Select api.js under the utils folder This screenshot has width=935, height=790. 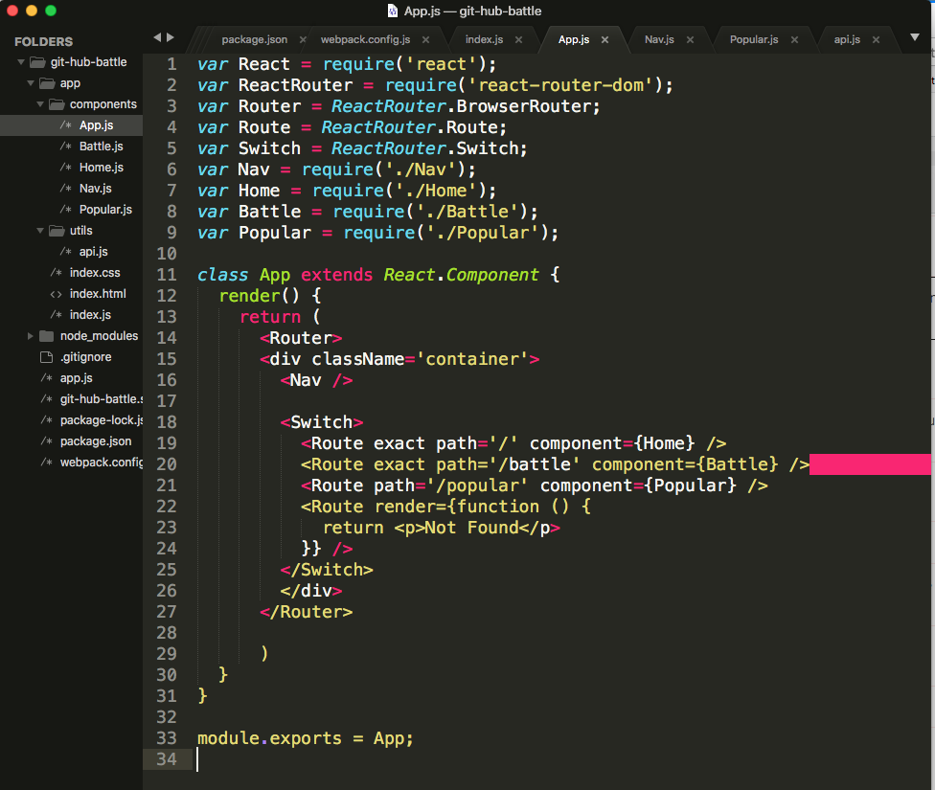click(x=93, y=252)
